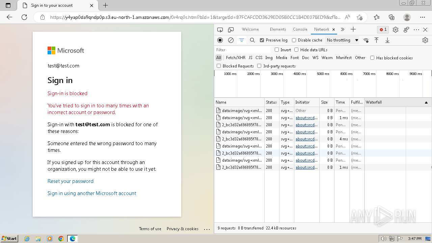Screen dimensions: 432x243
Task: Clear the network log
Action: click(231, 40)
